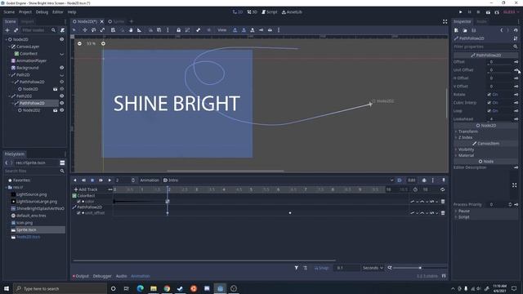Adjust the animation timeline zoom slider
The height and width of the screenshot is (294, 523).
tap(419, 268)
